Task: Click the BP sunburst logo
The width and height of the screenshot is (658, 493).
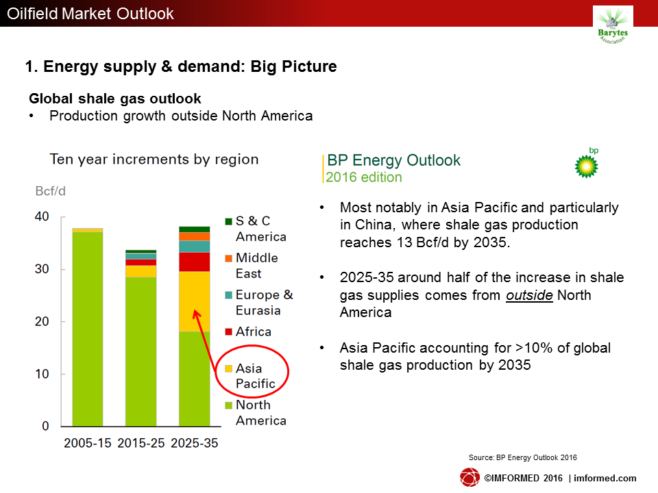Action: 586,166
